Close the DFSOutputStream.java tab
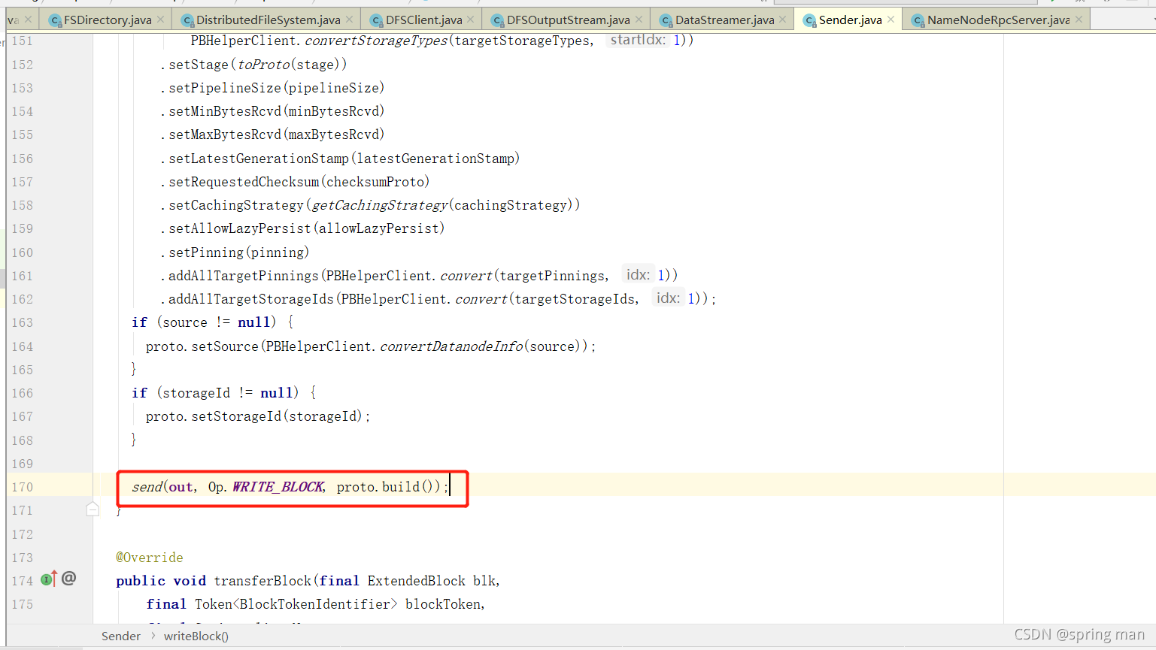 pos(639,20)
